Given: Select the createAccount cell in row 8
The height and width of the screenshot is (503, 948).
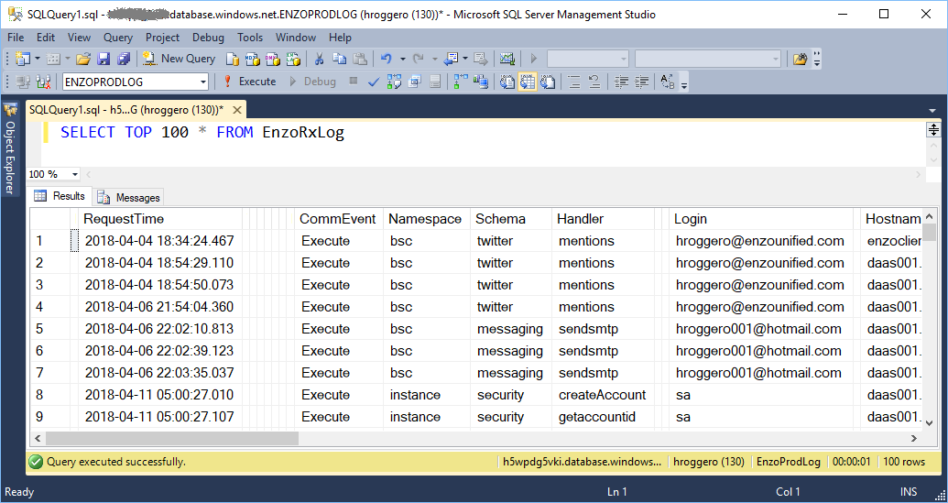Looking at the screenshot, I should [x=603, y=395].
